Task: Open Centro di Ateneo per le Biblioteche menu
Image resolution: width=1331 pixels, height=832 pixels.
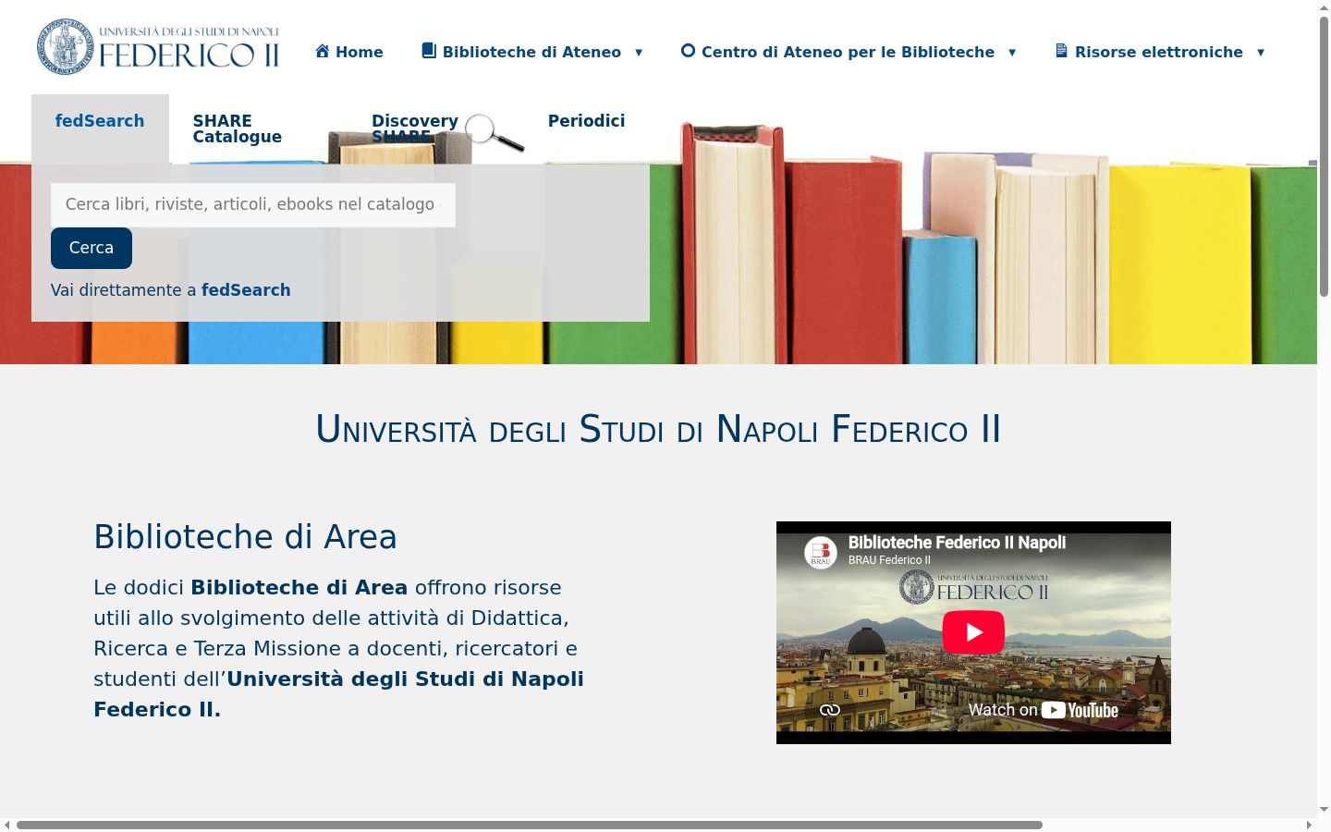Action: [849, 52]
